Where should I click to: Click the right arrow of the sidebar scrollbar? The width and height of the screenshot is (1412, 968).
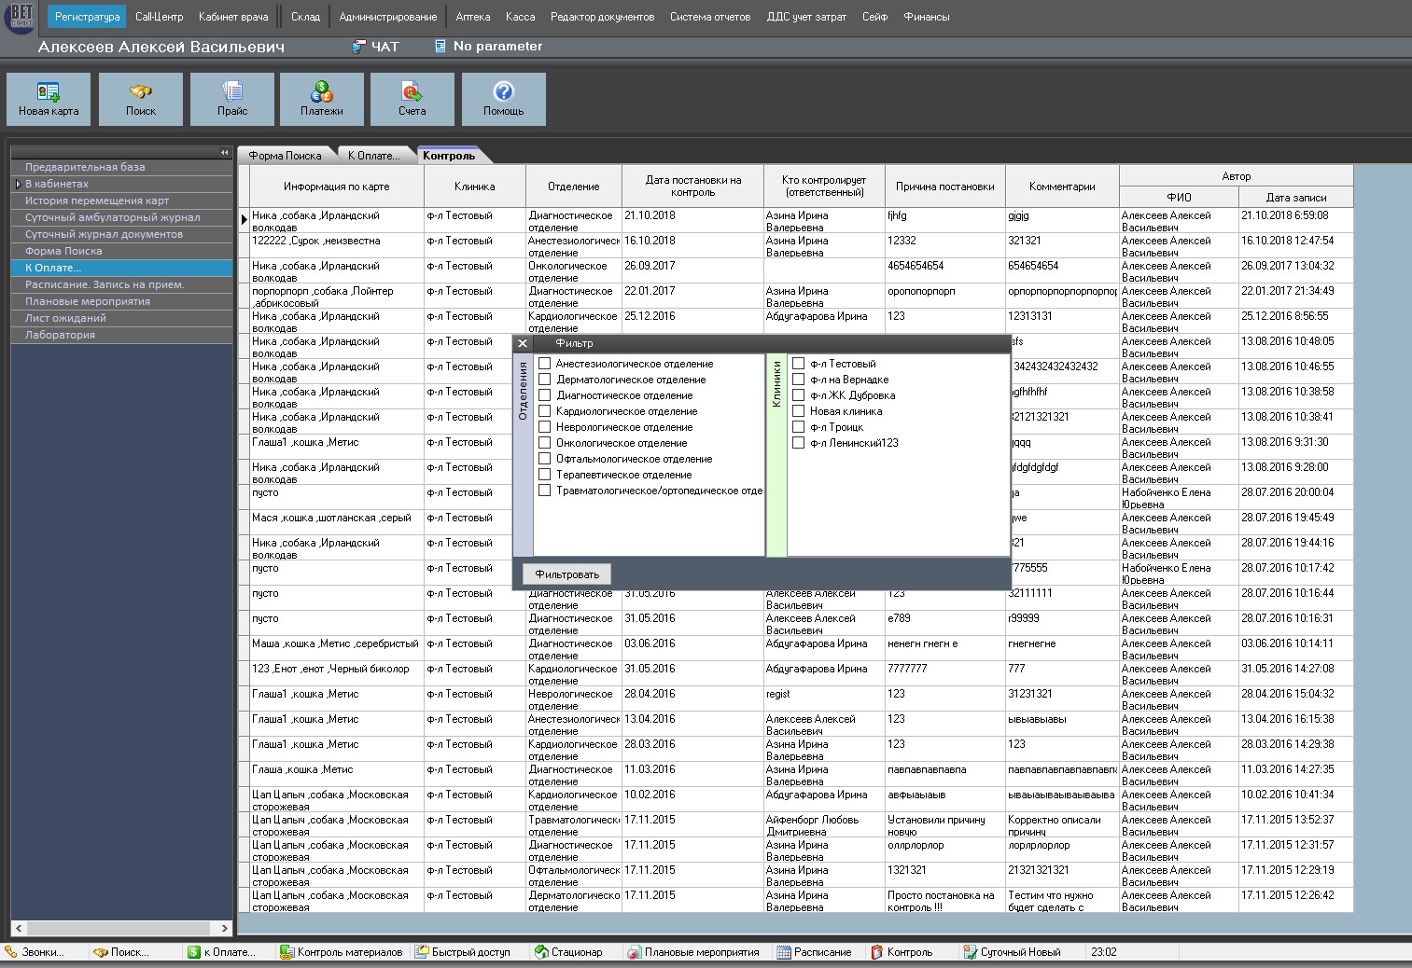point(224,928)
